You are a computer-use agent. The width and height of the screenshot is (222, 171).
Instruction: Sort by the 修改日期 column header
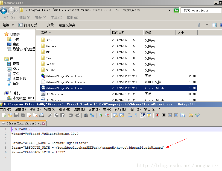[127, 32]
